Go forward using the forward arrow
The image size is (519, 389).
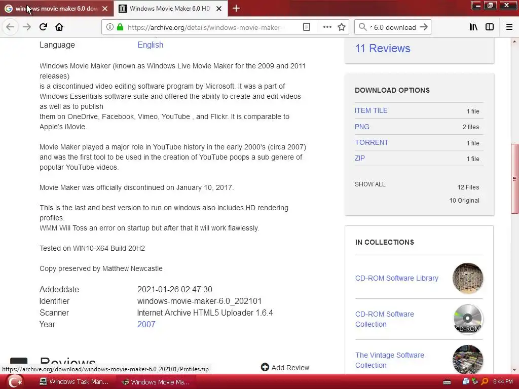click(x=27, y=27)
